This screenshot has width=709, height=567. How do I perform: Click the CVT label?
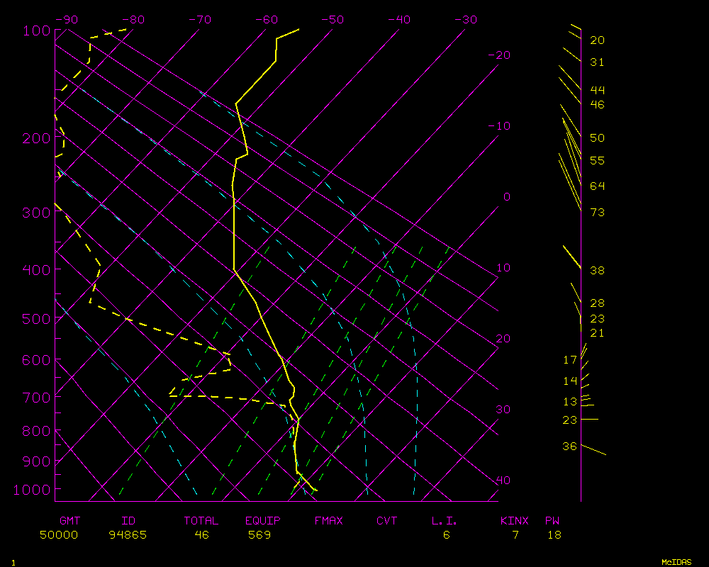pyautogui.click(x=386, y=521)
